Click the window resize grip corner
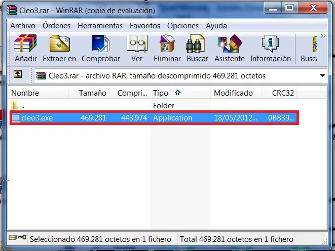This screenshot has width=335, height=251. pos(324,241)
